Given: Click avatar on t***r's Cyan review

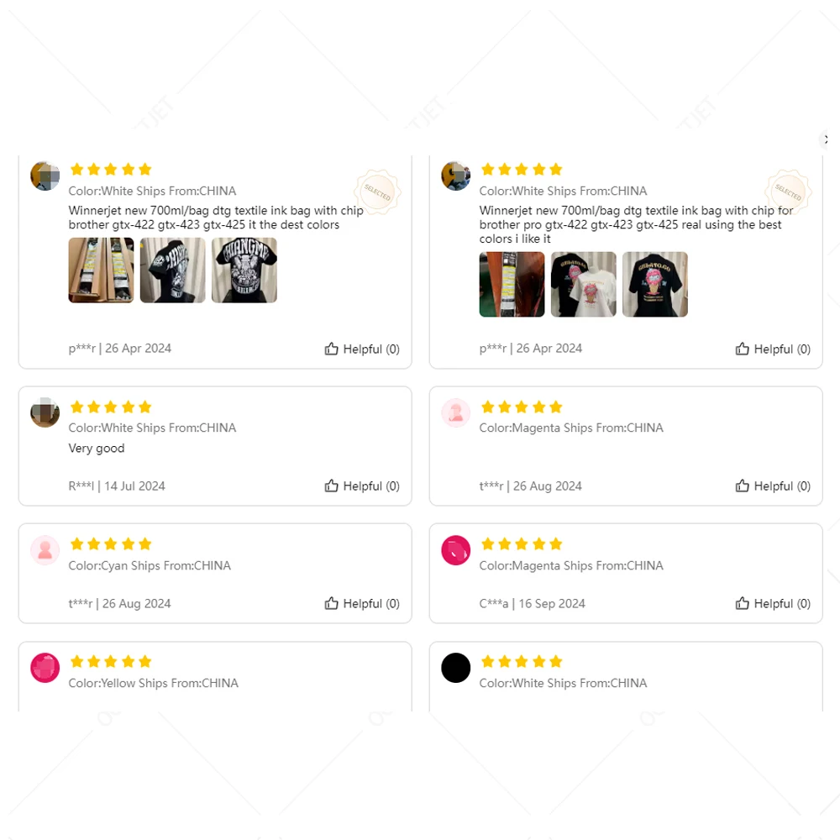Looking at the screenshot, I should [x=45, y=550].
